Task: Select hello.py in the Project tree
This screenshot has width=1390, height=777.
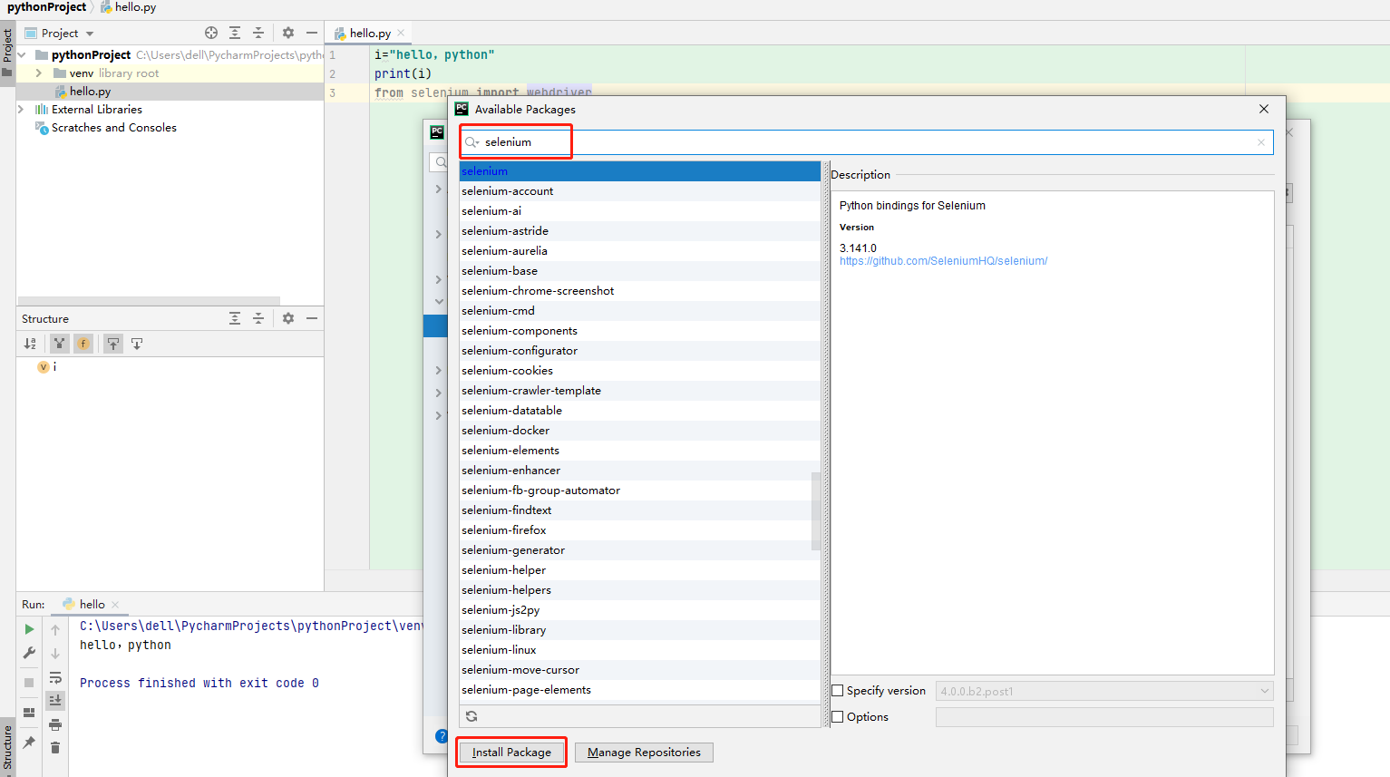Action: tap(170, 92)
